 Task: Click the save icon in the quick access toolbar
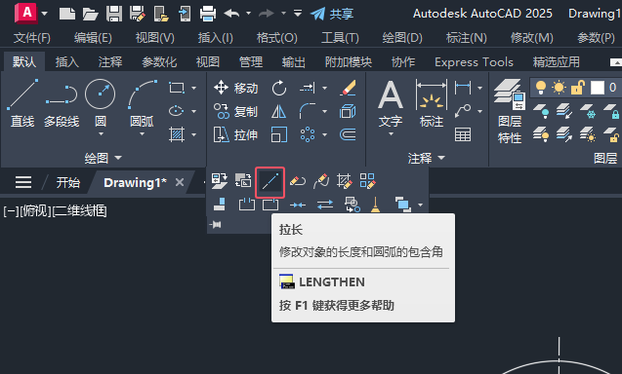pos(114,14)
